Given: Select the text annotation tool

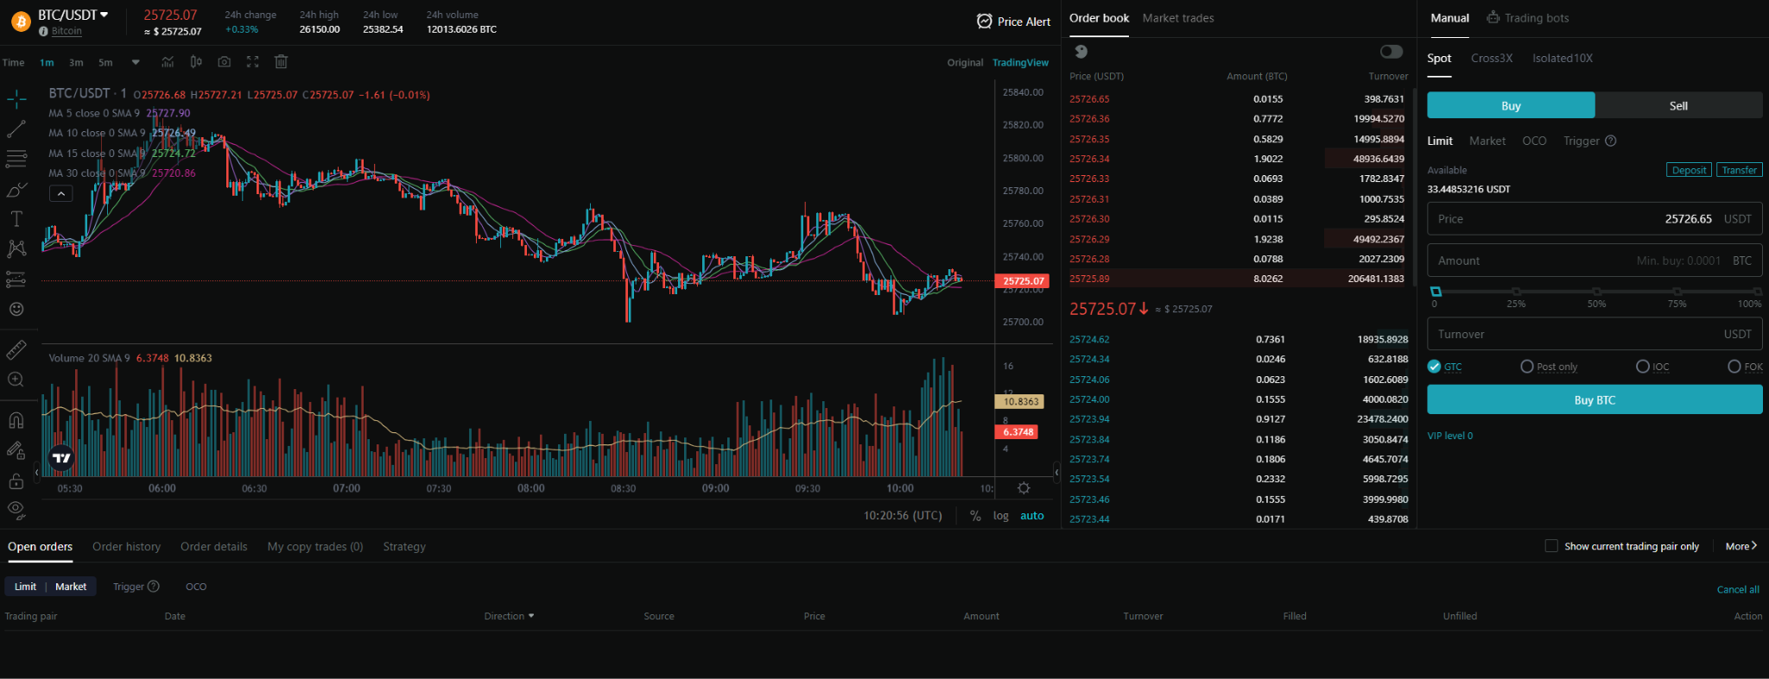Looking at the screenshot, I should pos(16,219).
